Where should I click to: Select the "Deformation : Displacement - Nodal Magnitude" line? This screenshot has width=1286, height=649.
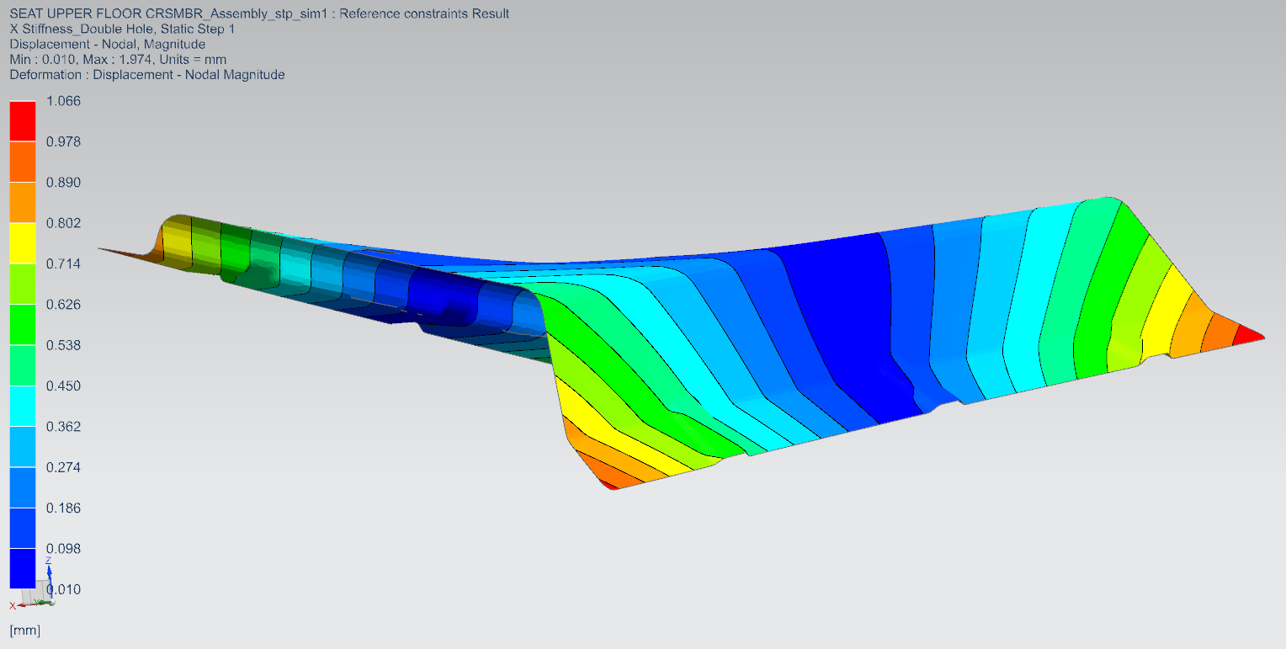click(x=147, y=74)
